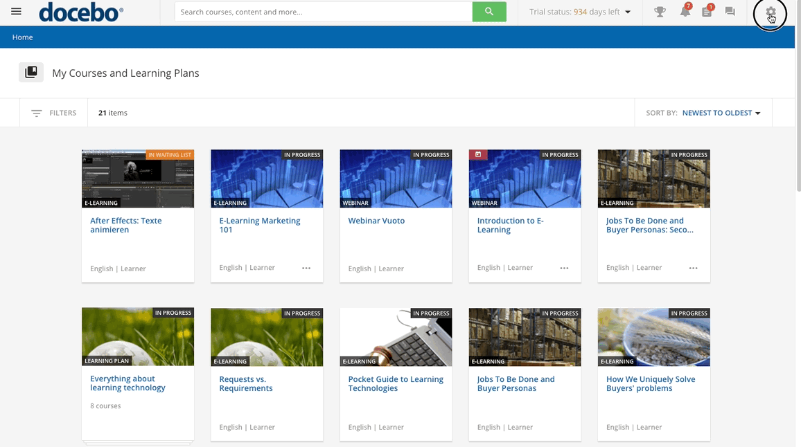This screenshot has height=447, width=801.
Task: Open the chat messages icon
Action: tap(730, 11)
